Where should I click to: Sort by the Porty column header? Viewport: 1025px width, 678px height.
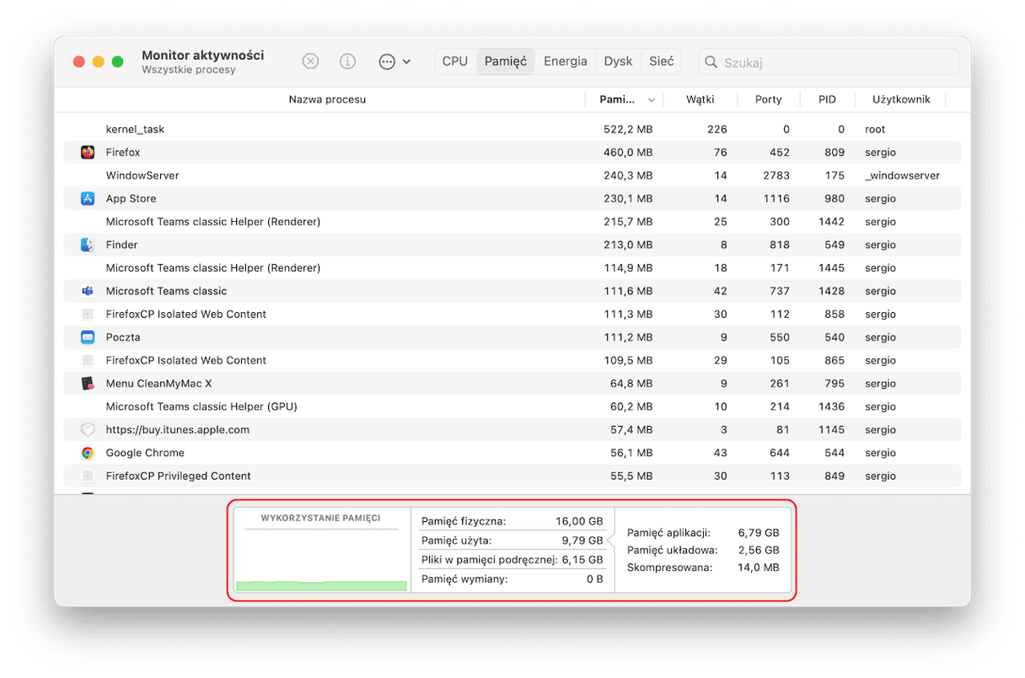point(768,100)
